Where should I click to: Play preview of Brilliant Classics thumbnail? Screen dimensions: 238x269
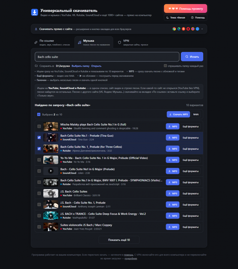(x=51, y=193)
